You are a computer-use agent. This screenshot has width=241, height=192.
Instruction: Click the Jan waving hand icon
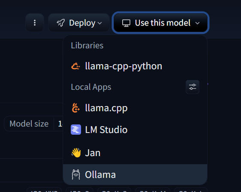coord(76,153)
